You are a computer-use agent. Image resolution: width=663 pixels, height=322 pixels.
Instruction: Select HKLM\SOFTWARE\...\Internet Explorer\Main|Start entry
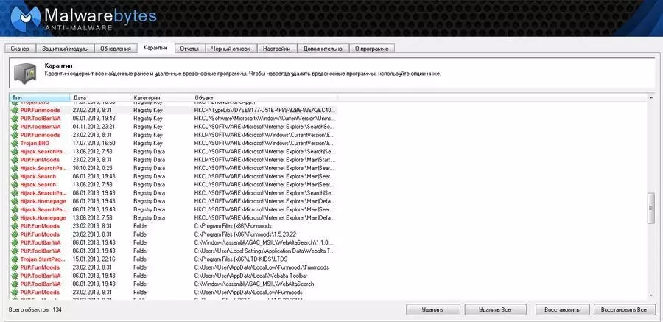264,160
